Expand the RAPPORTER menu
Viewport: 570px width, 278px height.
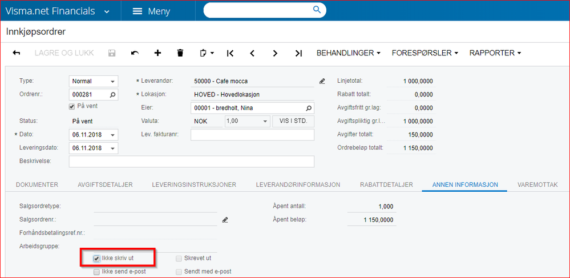(x=495, y=53)
